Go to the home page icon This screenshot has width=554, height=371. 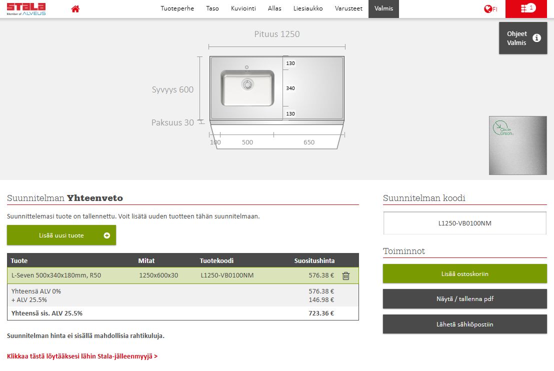point(75,9)
